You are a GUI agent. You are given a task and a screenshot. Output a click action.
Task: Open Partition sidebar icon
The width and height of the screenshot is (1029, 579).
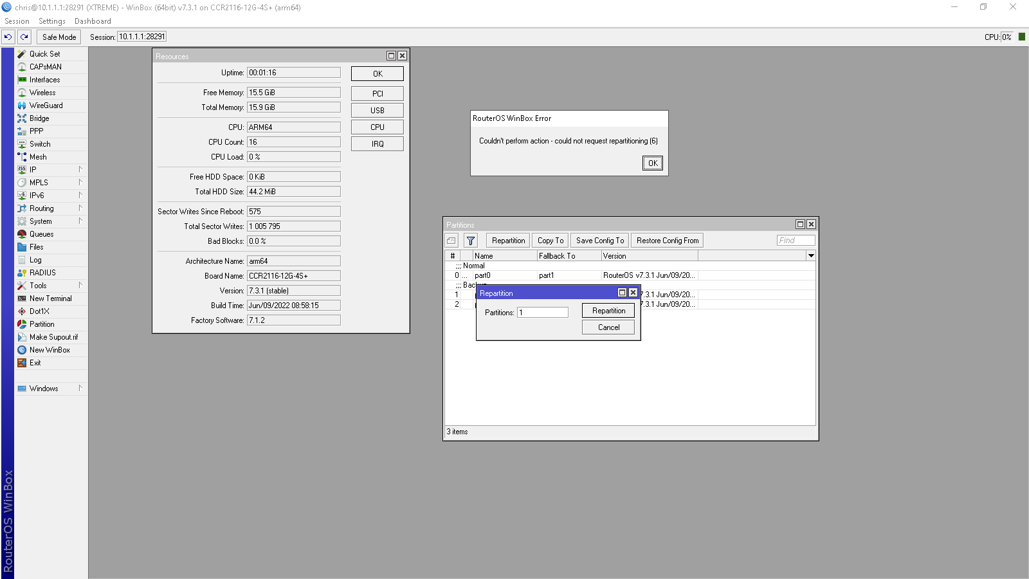point(22,324)
